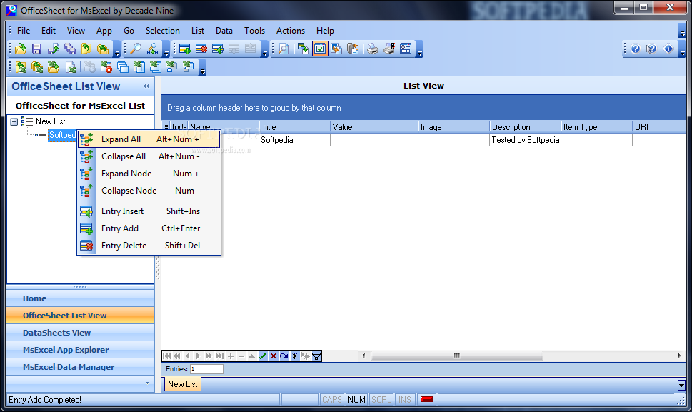Open DataSheets View navigation button

[x=80, y=333]
